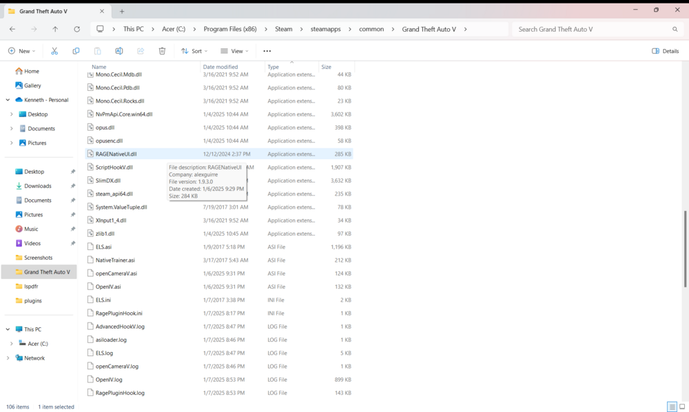Switch to large thumbnails view in the status bar

tap(683, 406)
